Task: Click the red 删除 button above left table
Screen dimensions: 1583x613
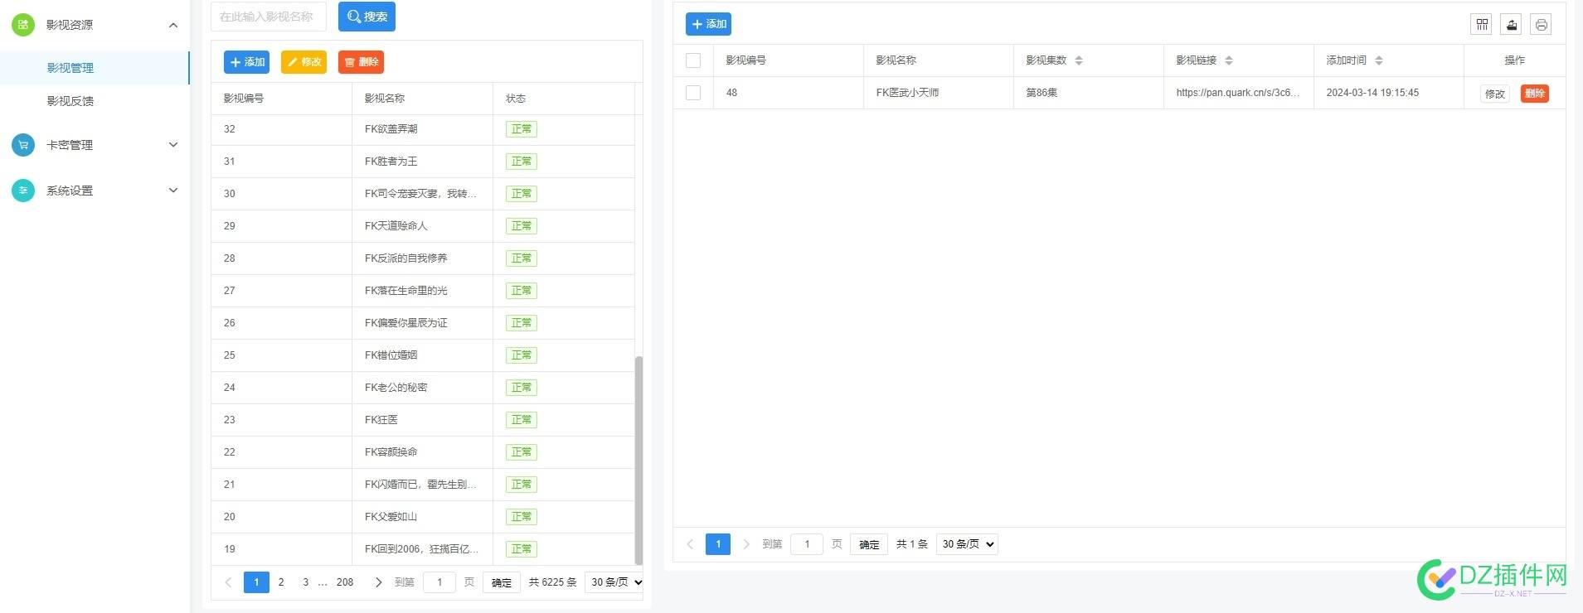Action: [361, 62]
